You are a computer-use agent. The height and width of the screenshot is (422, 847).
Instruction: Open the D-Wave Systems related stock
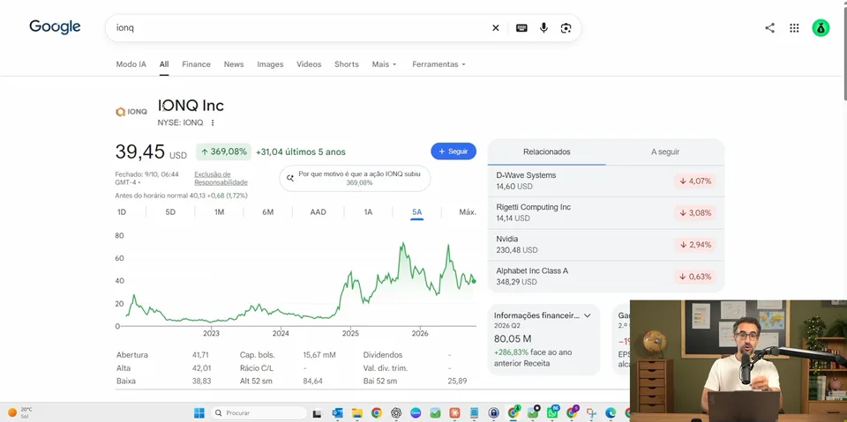point(605,181)
